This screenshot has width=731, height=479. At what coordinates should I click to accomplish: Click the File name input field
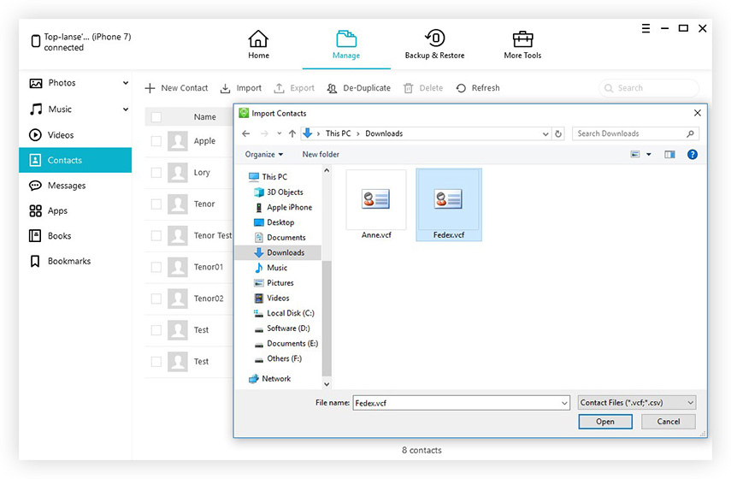457,403
